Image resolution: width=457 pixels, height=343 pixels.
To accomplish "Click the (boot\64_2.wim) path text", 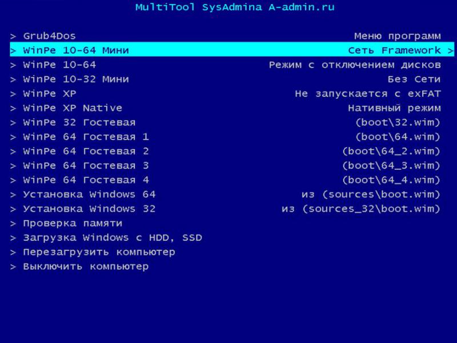I will [391, 151].
